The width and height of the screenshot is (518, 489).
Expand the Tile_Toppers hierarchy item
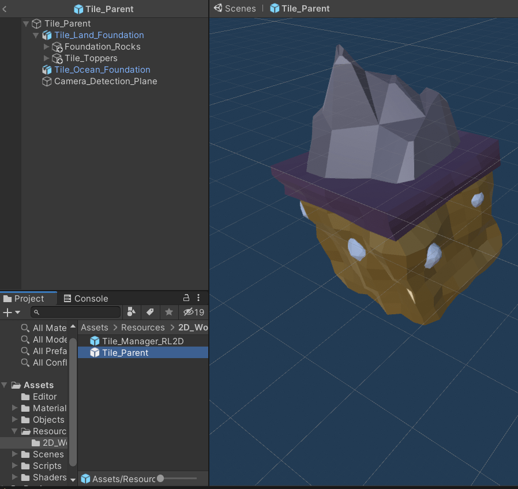point(47,58)
